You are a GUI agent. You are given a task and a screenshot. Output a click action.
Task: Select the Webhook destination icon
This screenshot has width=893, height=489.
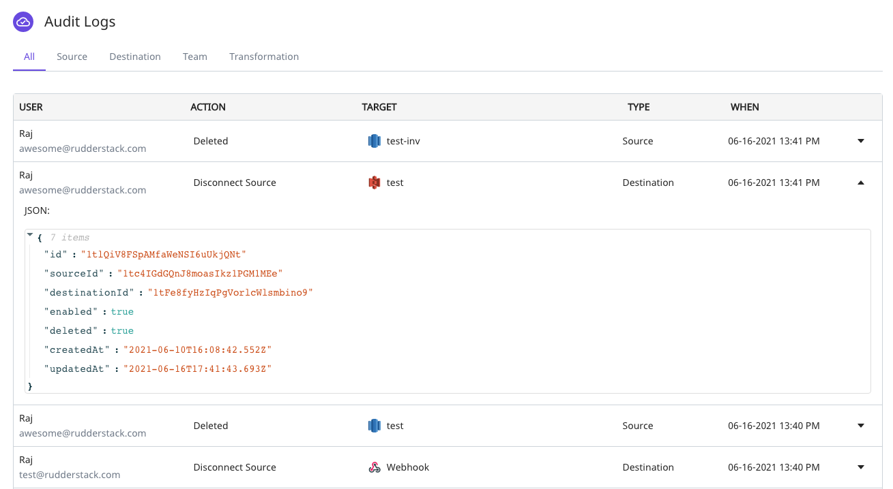374,467
